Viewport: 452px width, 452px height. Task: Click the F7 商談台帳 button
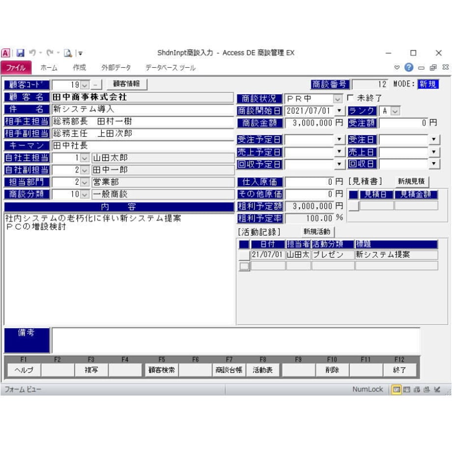[229, 370]
